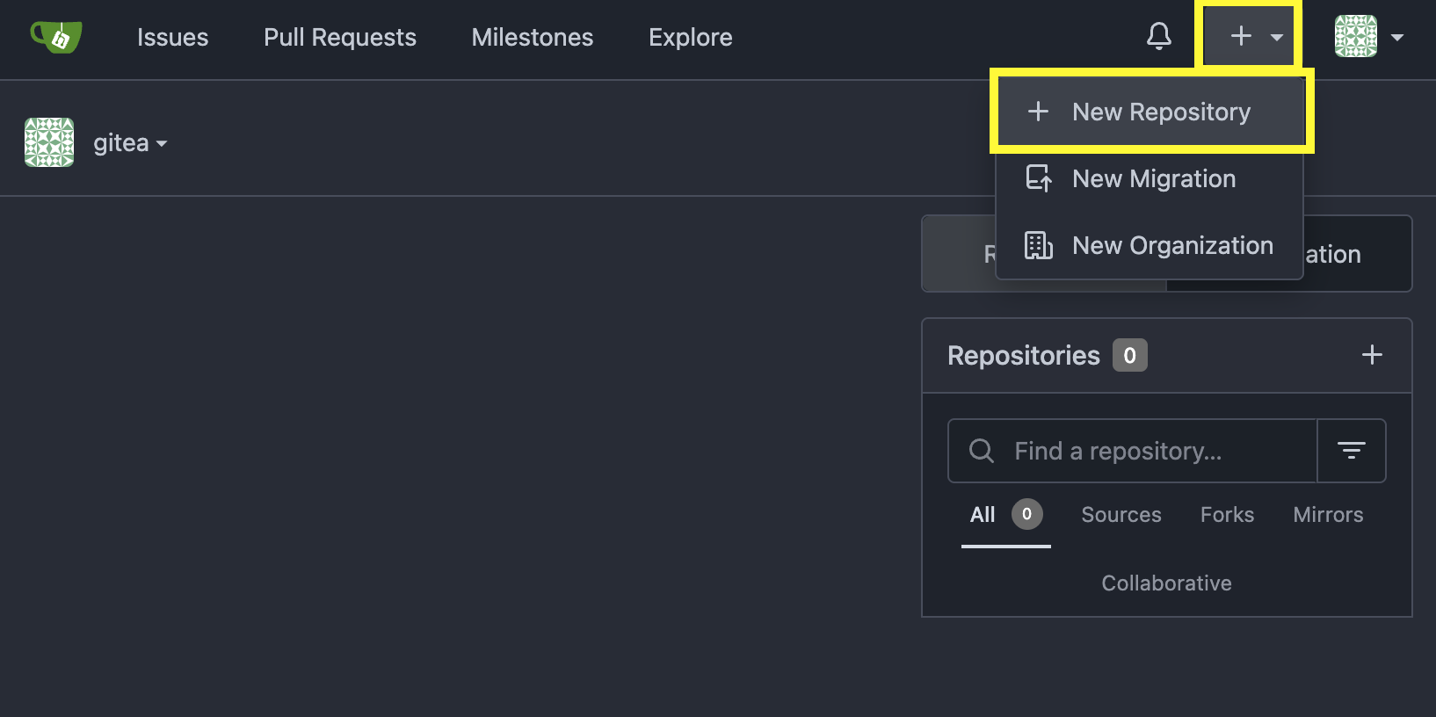Click the plus icon to create new content
The height and width of the screenshot is (717, 1436).
click(1239, 37)
